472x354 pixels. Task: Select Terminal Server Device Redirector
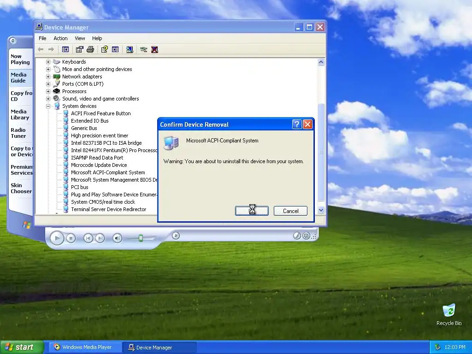109,209
